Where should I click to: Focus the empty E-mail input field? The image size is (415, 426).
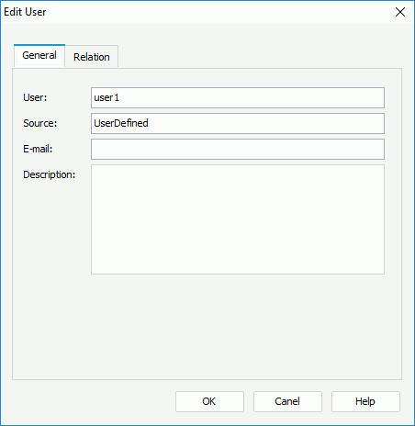238,149
